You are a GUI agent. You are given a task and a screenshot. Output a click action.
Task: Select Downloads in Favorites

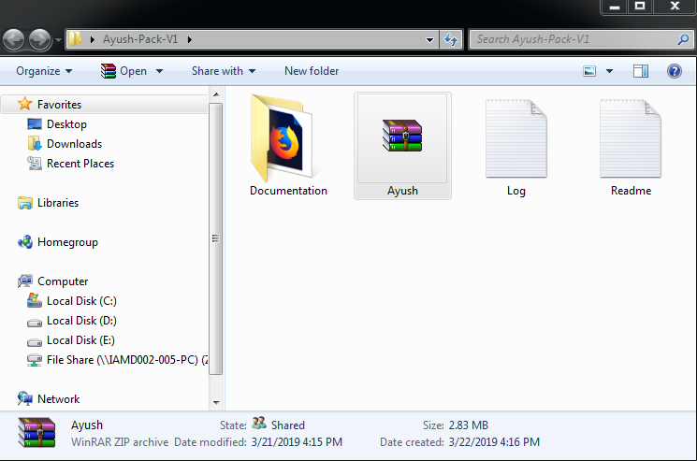tap(74, 144)
